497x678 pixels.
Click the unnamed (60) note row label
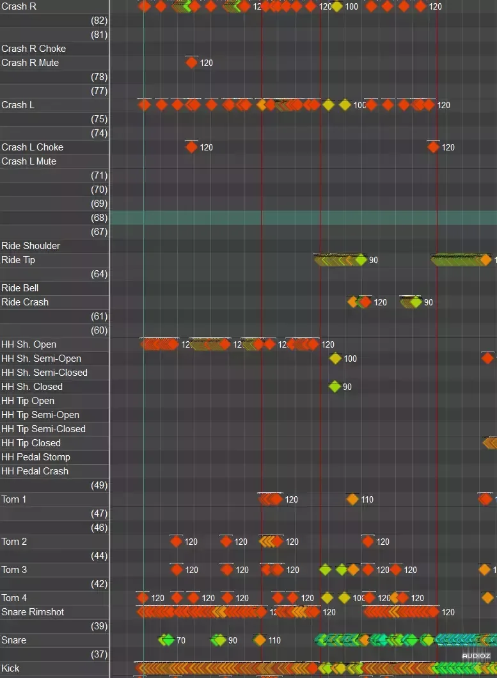pos(99,330)
